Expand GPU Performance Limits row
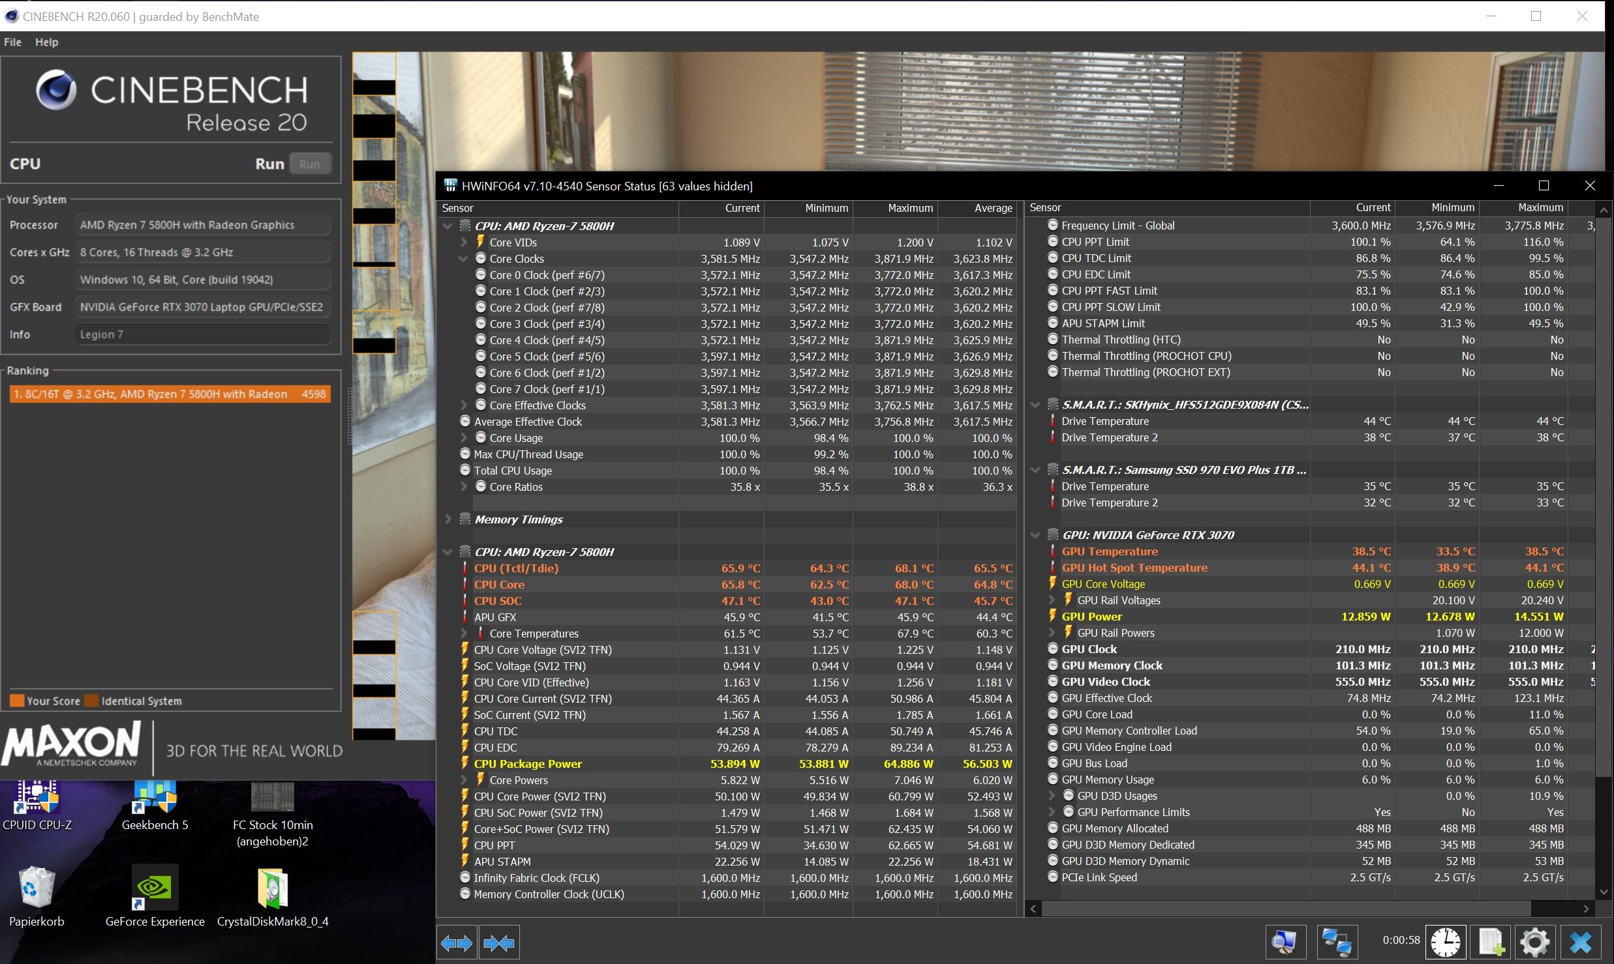This screenshot has width=1614, height=964. pos(1052,811)
